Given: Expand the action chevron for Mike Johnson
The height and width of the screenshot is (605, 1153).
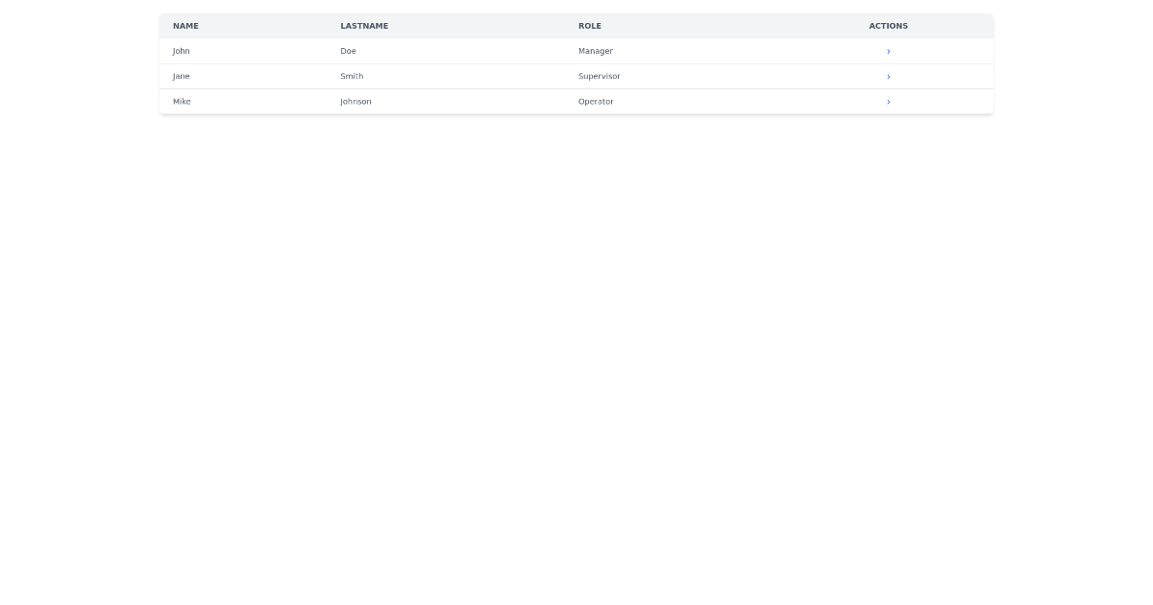Looking at the screenshot, I should click(888, 101).
